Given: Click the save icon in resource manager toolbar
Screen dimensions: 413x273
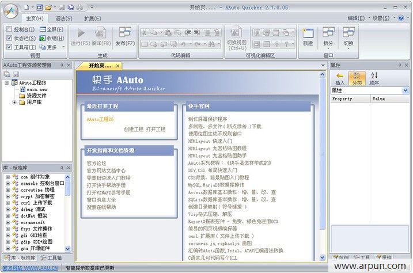Looking at the screenshot, I should [16, 74].
